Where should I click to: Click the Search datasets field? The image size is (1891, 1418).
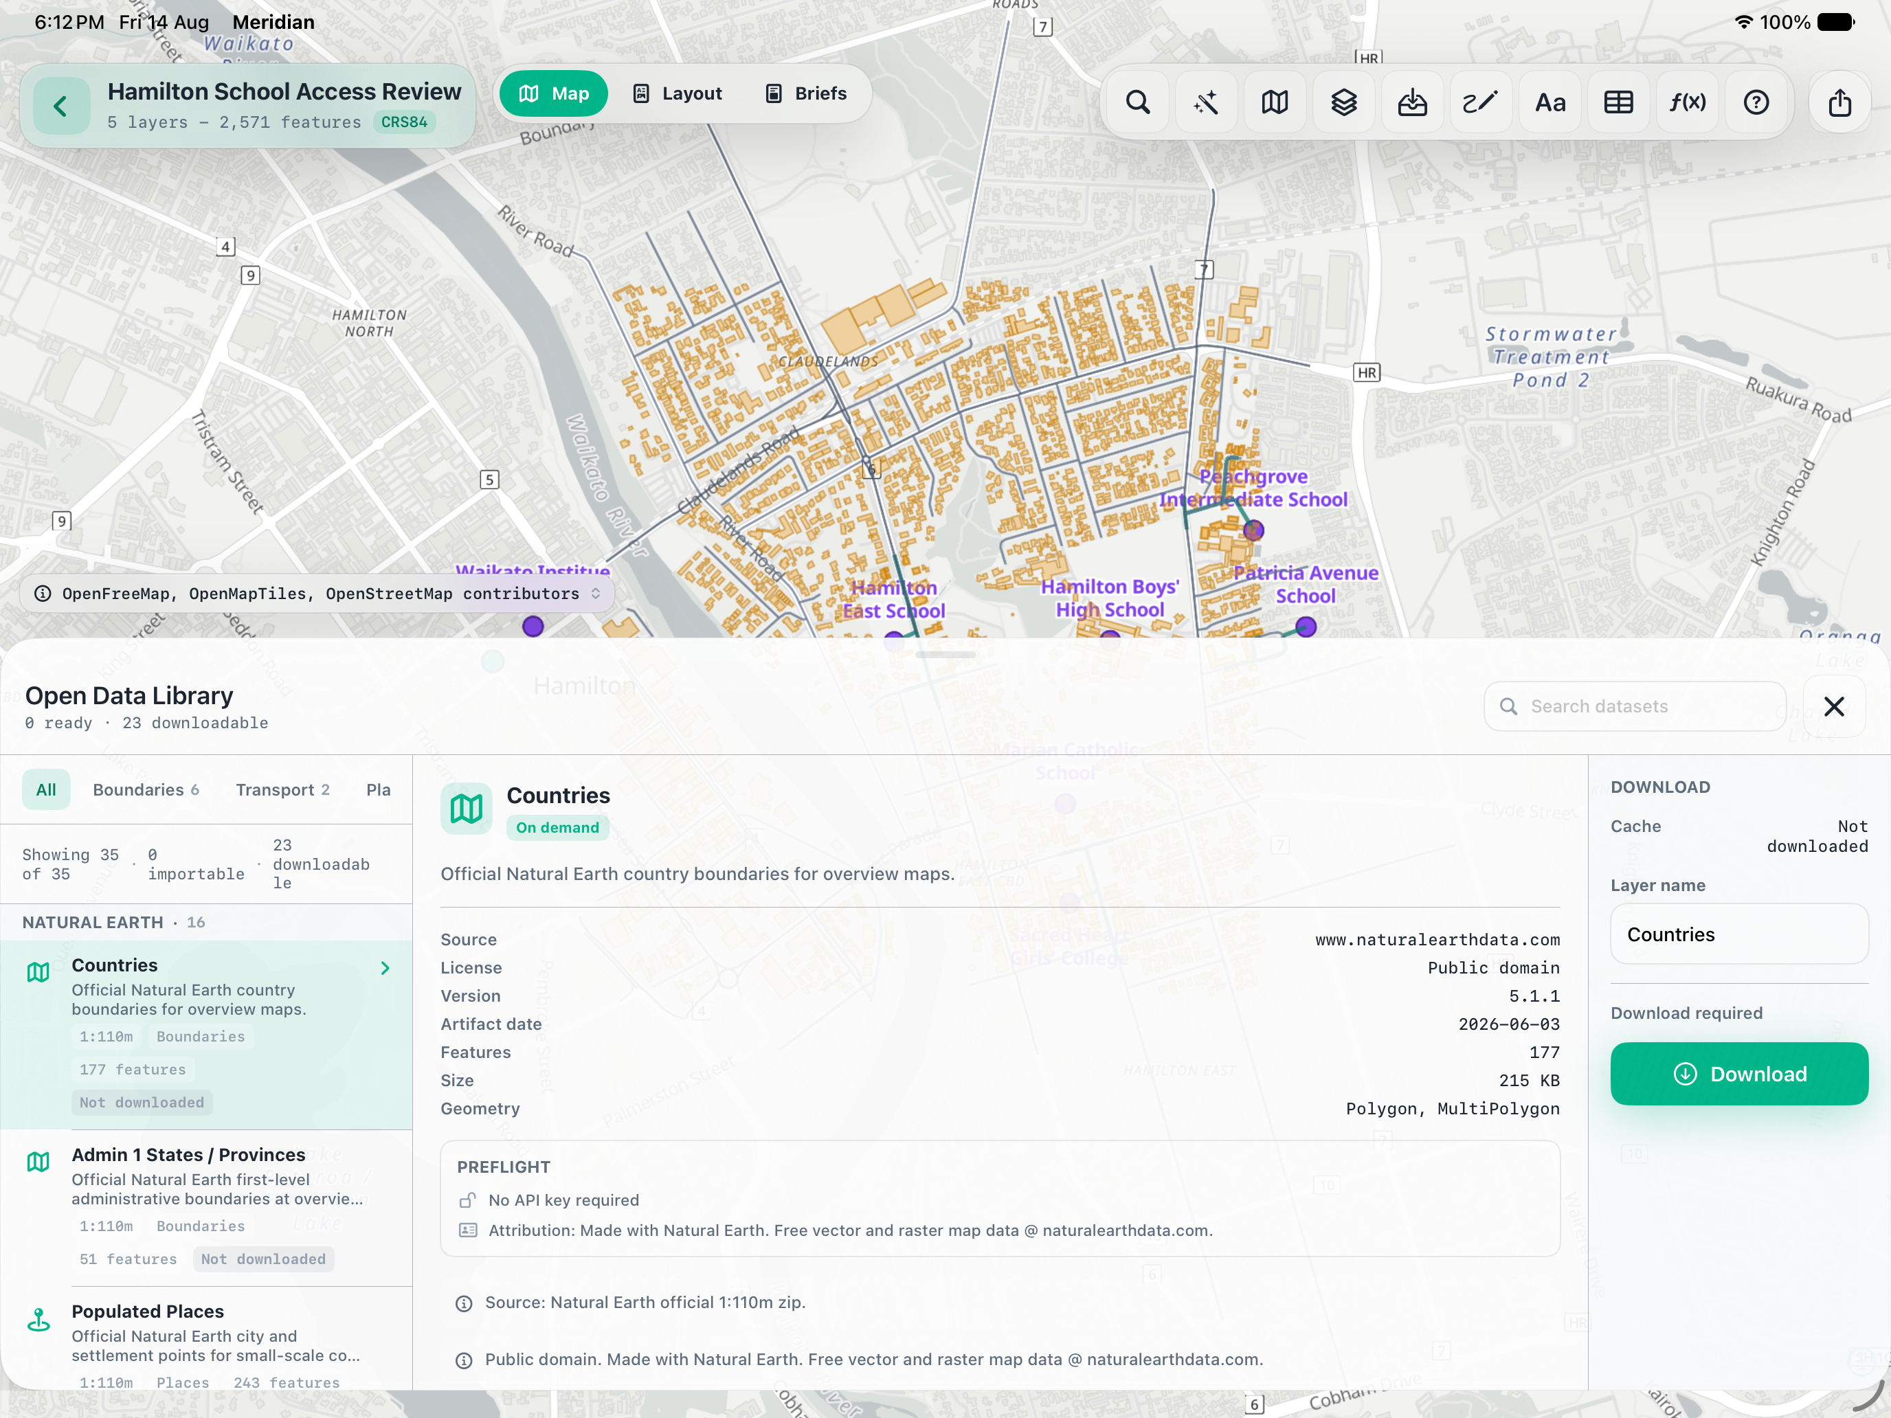point(1635,706)
